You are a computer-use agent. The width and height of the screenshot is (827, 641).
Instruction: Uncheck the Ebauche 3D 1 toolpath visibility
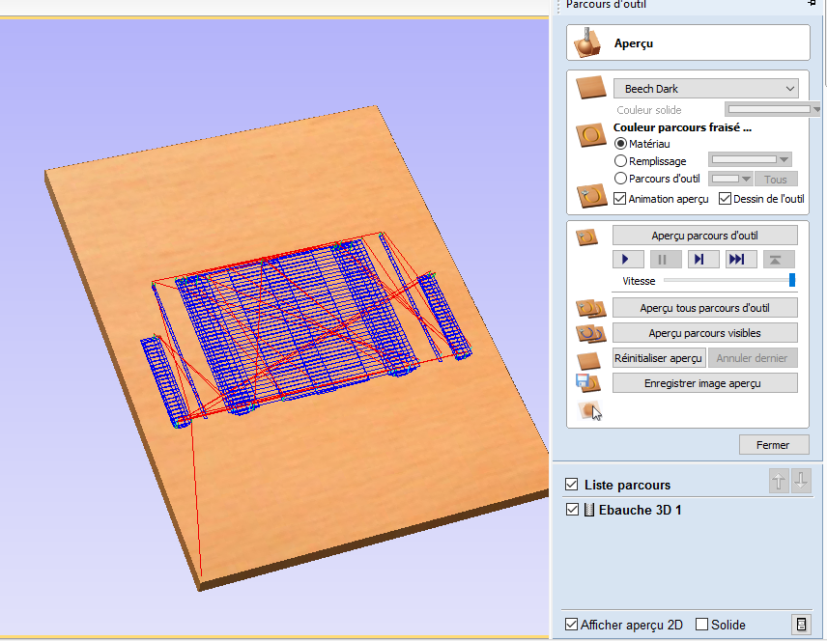point(572,509)
